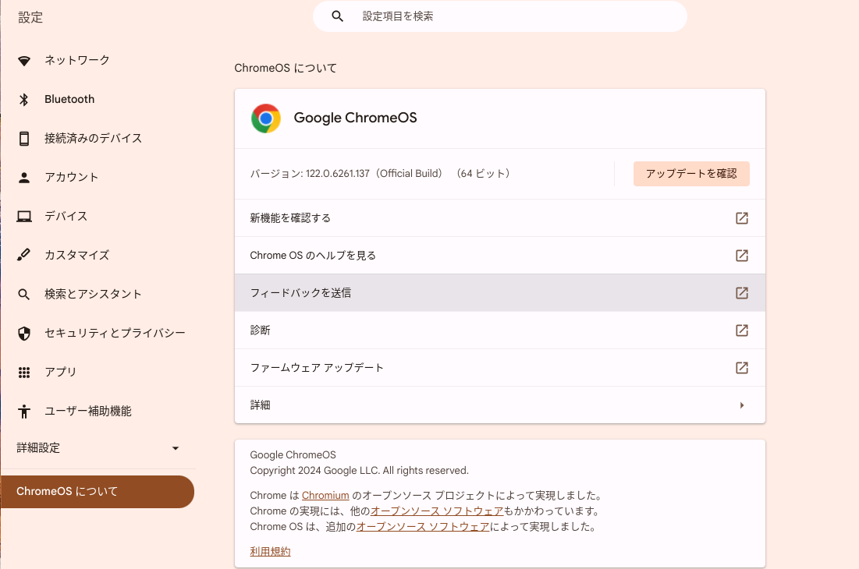The width and height of the screenshot is (859, 569).
Task: Open 検索とアシスタント settings
Action: [93, 294]
